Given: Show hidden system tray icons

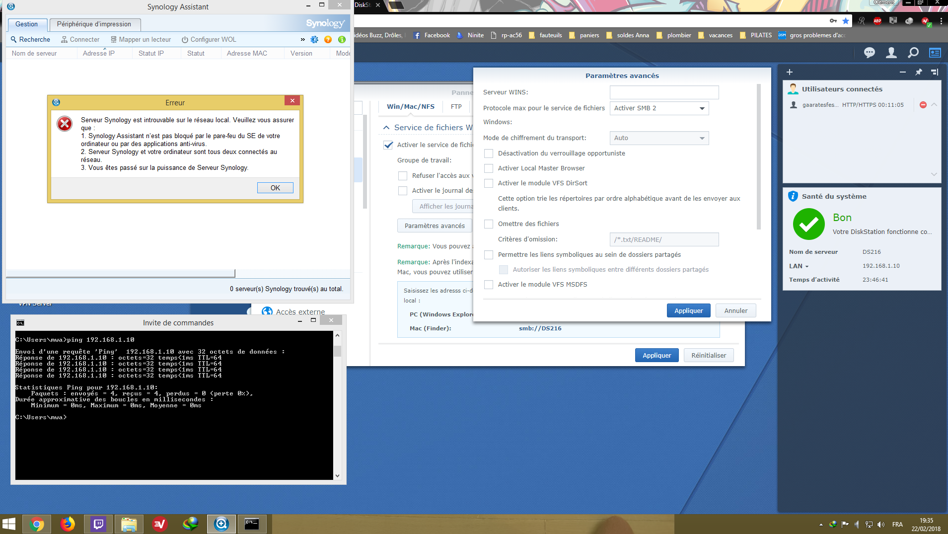Looking at the screenshot, I should (821, 525).
